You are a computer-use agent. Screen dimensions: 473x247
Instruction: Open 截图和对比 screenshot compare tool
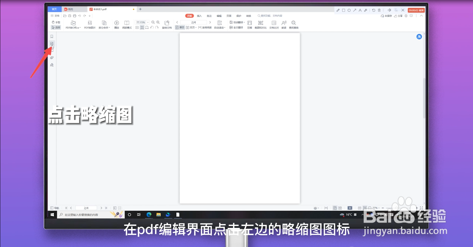(x=261, y=25)
